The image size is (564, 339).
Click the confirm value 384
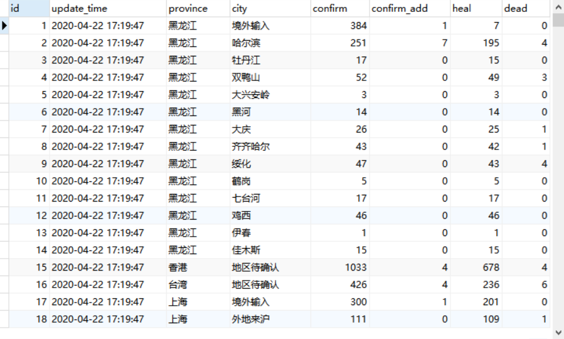coord(358,26)
